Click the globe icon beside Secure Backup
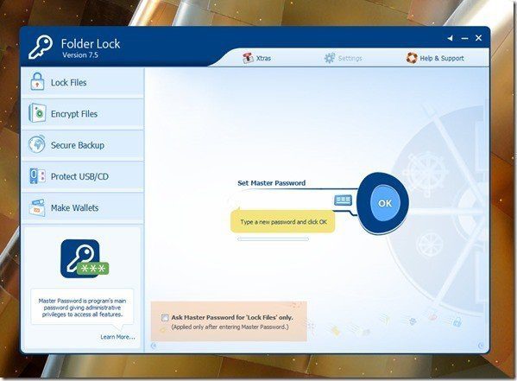 click(x=37, y=144)
